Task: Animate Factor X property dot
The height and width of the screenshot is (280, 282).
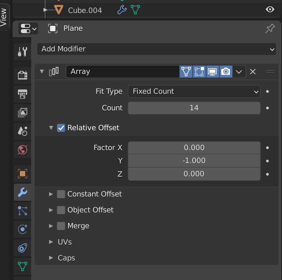Action: [267, 148]
